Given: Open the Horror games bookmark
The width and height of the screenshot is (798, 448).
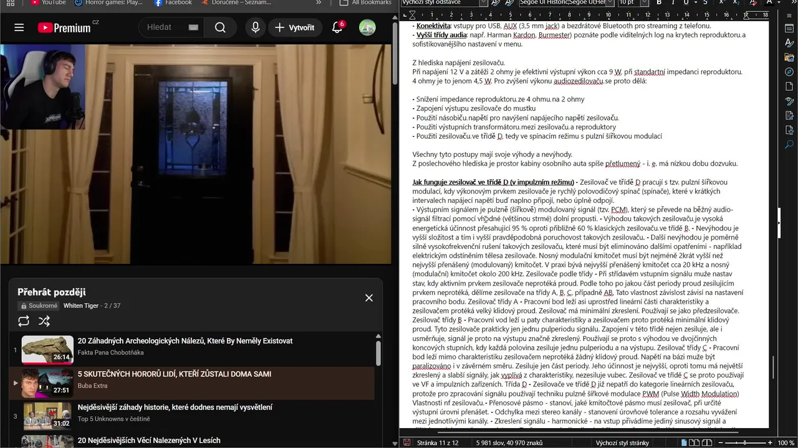Looking at the screenshot, I should pyautogui.click(x=108, y=2).
